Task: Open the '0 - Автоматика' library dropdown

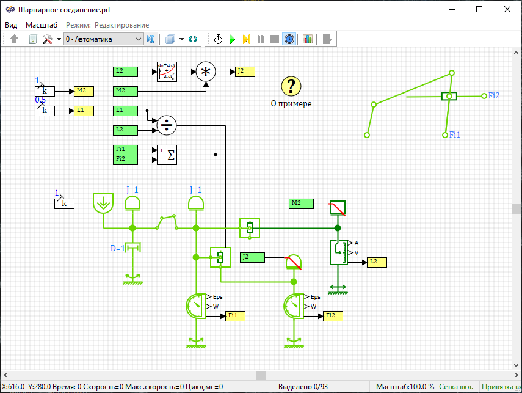Action: [103, 39]
